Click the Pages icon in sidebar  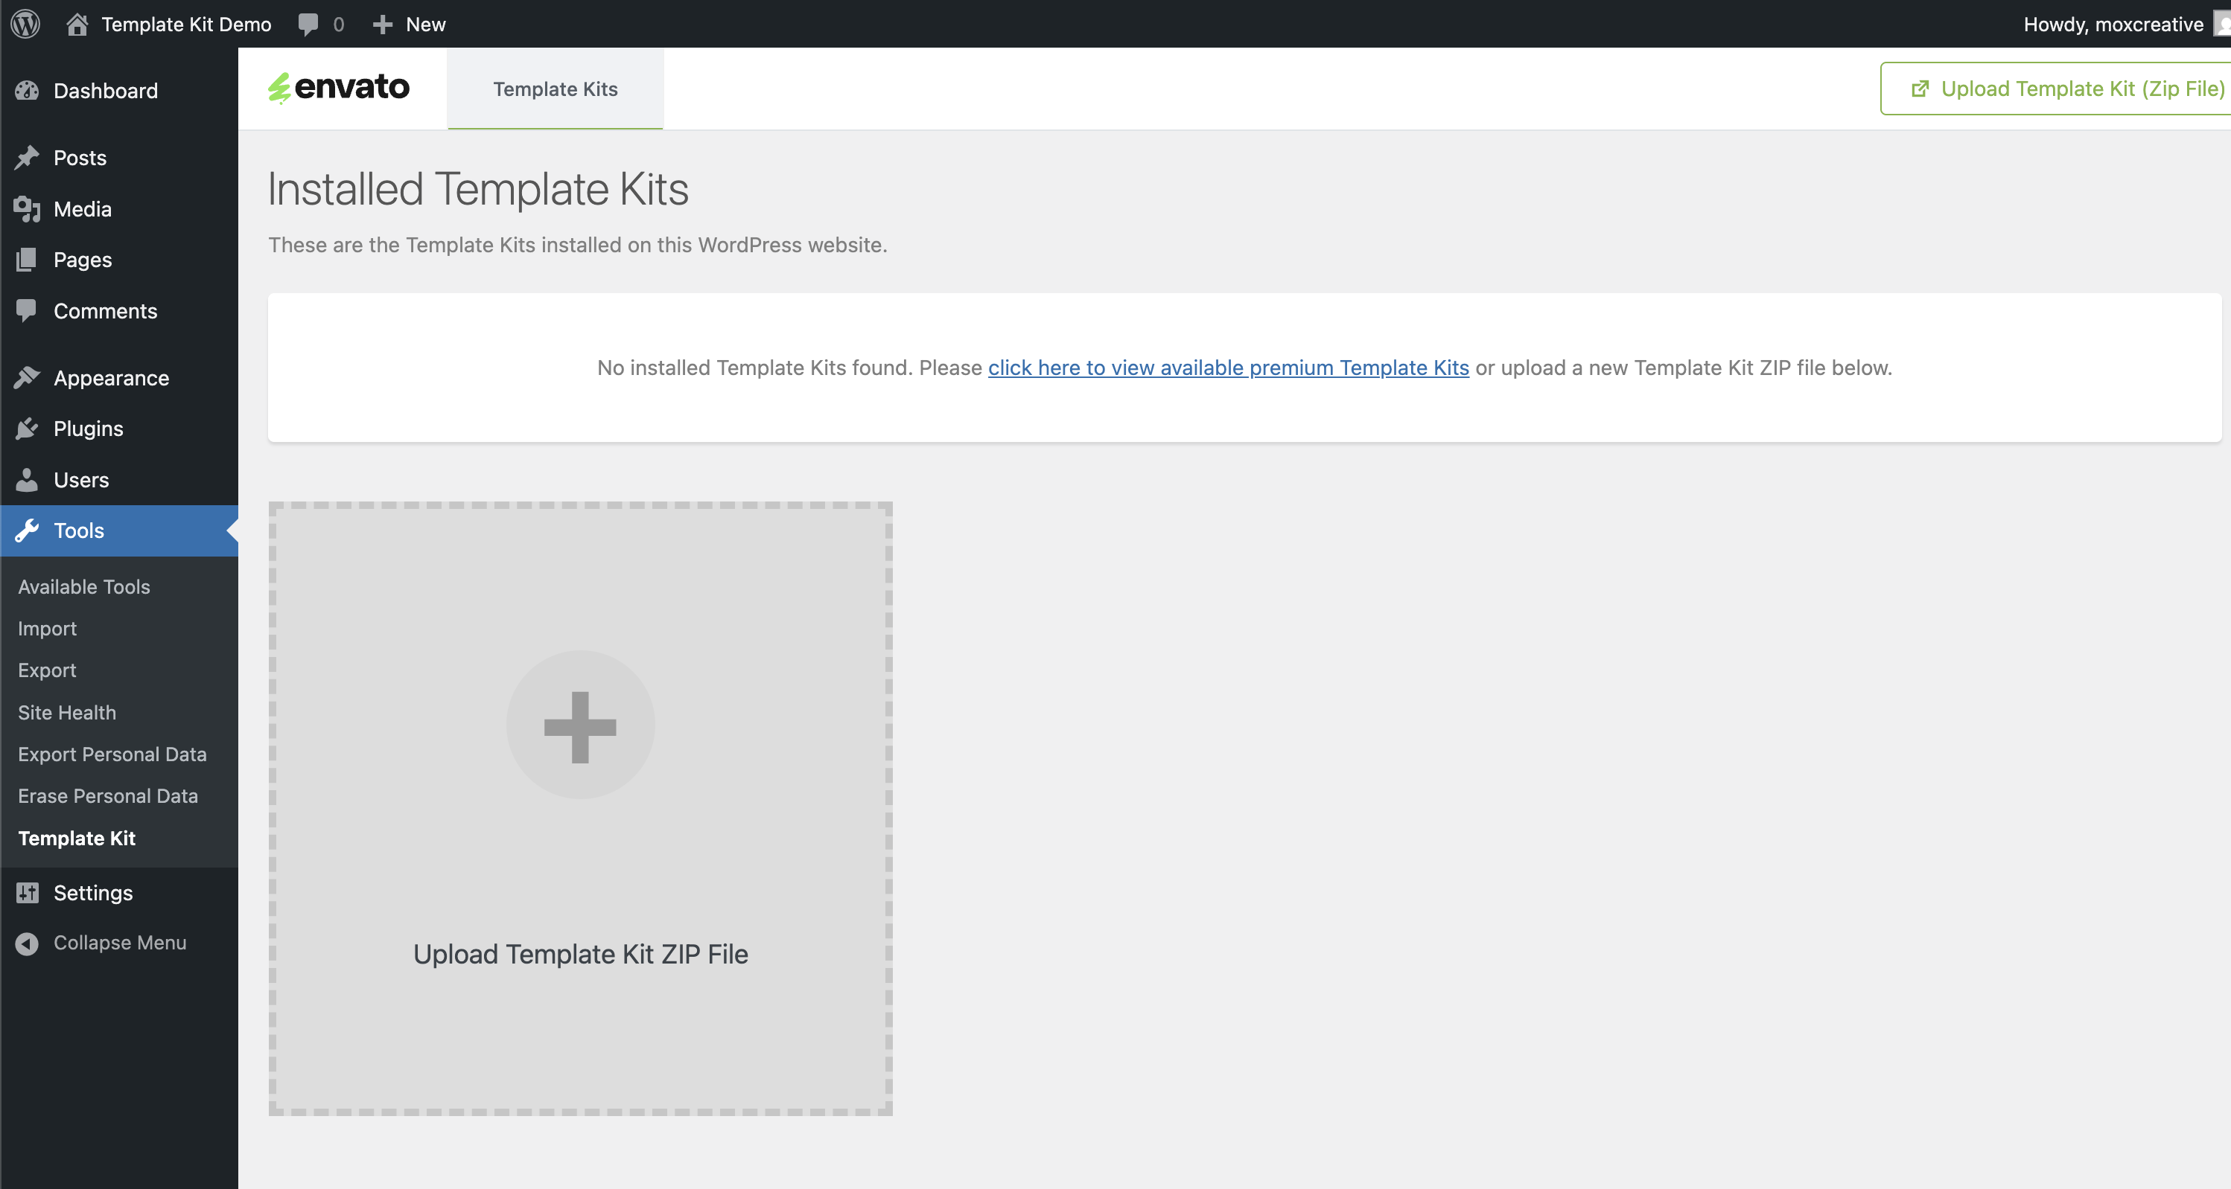(x=27, y=260)
